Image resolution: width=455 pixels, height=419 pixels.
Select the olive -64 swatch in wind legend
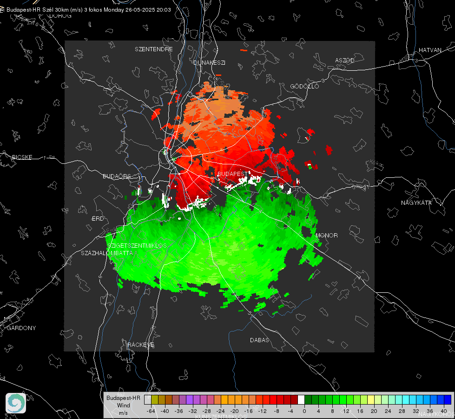pyautogui.click(x=155, y=400)
